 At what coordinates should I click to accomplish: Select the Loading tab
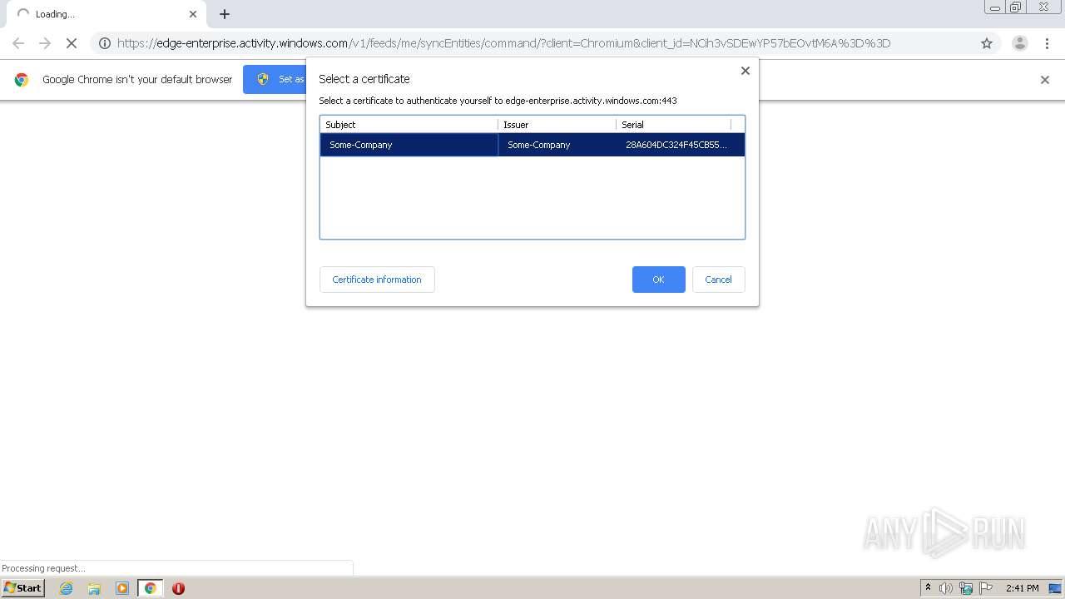(x=106, y=14)
